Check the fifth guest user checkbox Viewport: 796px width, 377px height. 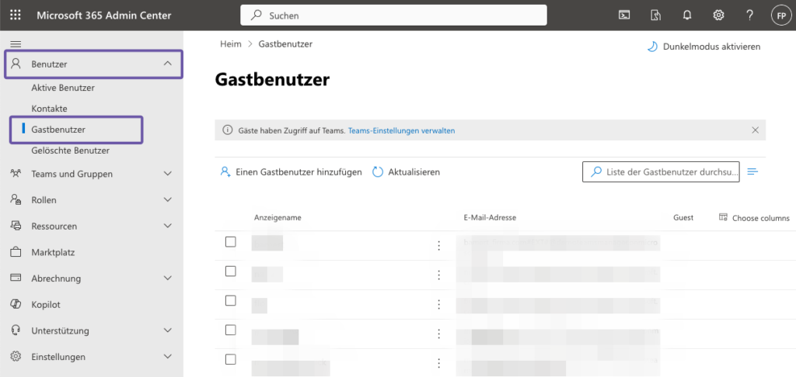(x=230, y=359)
